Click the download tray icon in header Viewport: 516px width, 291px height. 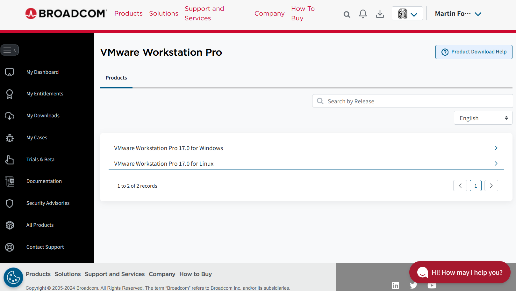[x=380, y=14]
